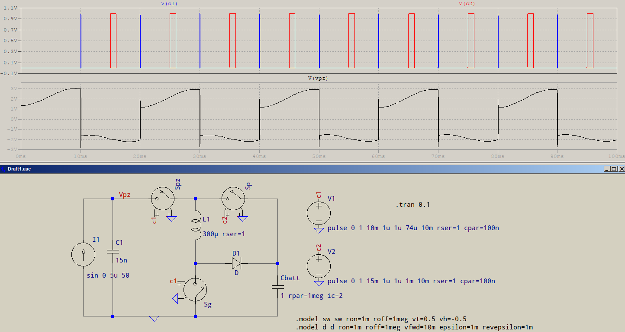Click V2 pulse value with 15m delay

click(411, 281)
